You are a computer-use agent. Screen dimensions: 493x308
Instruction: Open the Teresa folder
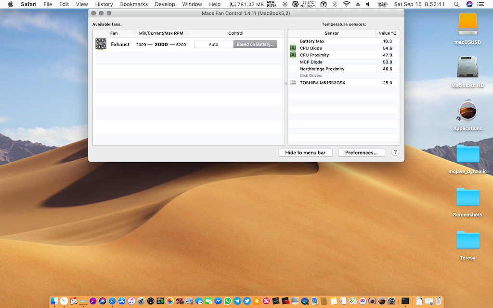point(467,240)
